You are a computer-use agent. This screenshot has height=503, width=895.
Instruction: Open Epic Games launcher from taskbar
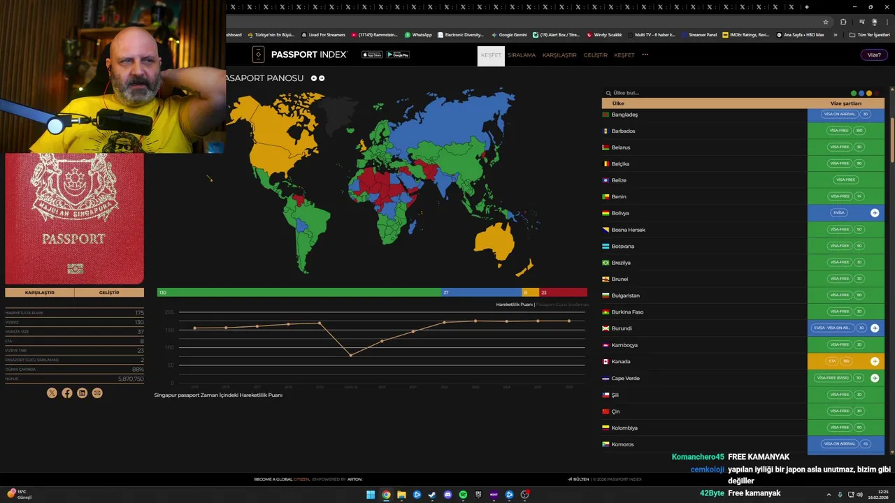(x=478, y=495)
